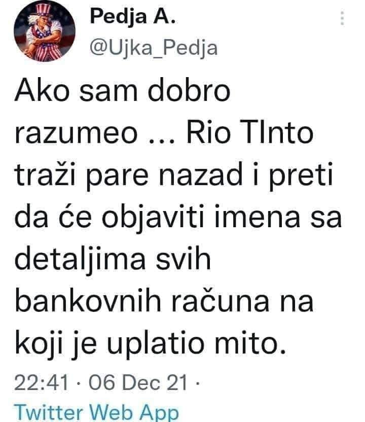Viewport: 365px width, 422px height.
Task: Click the word 'razumeo' in tweet
Action: [76, 134]
